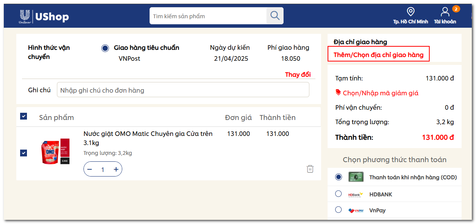Click Chọn/Nhập mã giảm giá link
Screen dimensions: 476x224
click(381, 93)
